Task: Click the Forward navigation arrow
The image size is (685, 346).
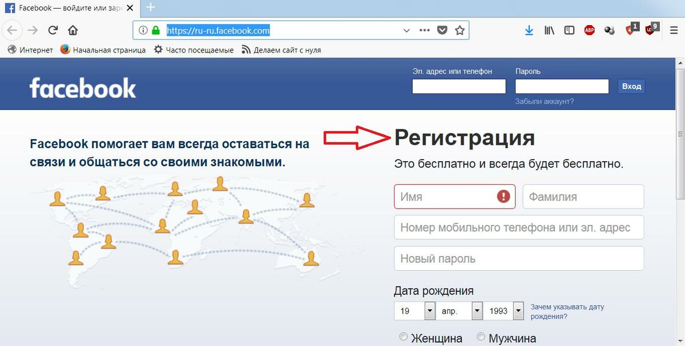Action: [x=33, y=30]
